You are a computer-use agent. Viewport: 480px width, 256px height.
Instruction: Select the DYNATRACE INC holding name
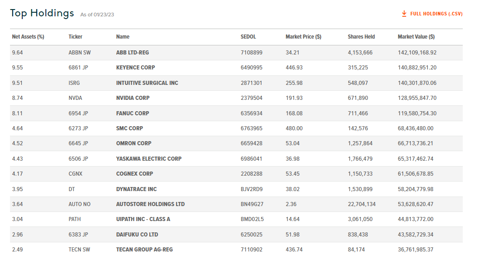pyautogui.click(x=137, y=189)
